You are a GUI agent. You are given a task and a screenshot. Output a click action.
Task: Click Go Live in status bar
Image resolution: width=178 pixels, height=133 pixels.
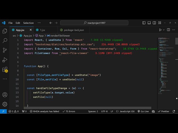(143, 111)
